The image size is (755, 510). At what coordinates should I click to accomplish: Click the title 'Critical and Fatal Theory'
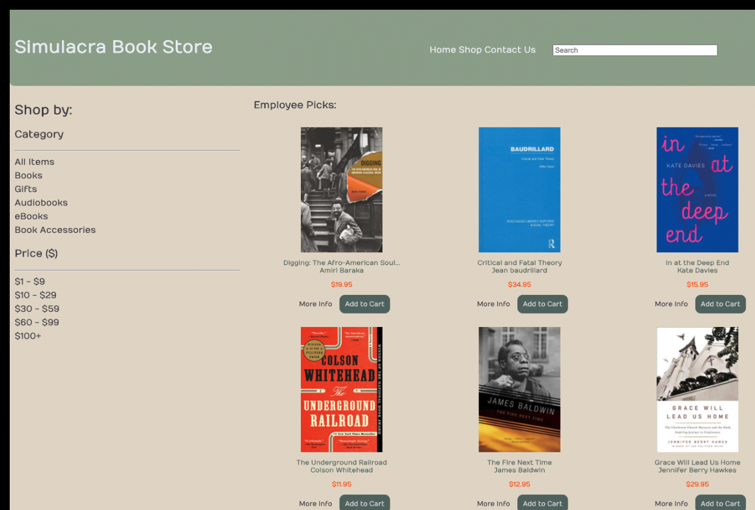[x=520, y=263]
